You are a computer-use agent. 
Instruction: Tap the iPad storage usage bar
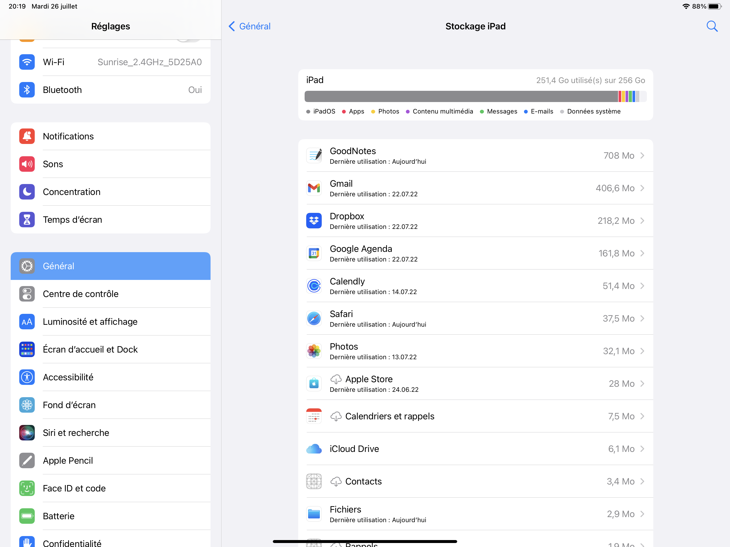(x=475, y=96)
